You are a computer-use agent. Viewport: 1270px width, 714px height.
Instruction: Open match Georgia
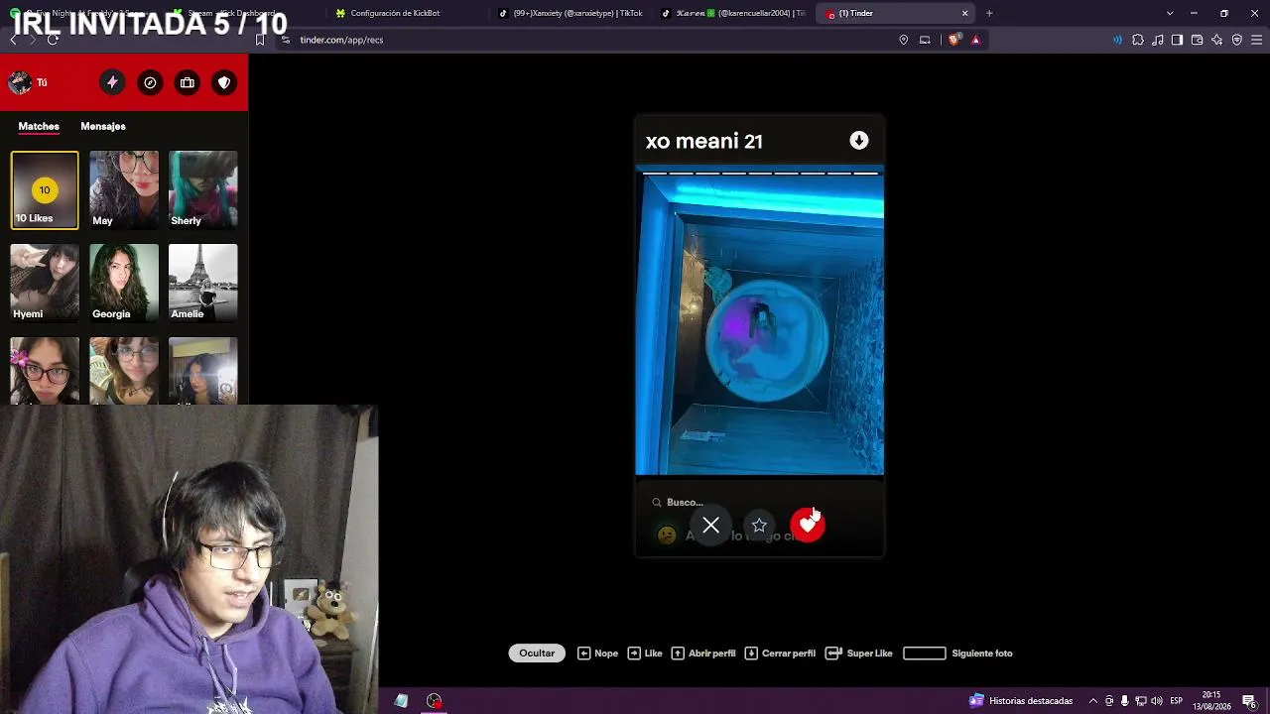coord(124,283)
